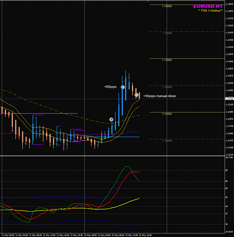
Task: Click 1.13075 on the price axis
Action: coord(229,54)
